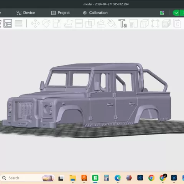Select the Lay on Face tool
Screen dimensions: 184x184
click(x=68, y=23)
